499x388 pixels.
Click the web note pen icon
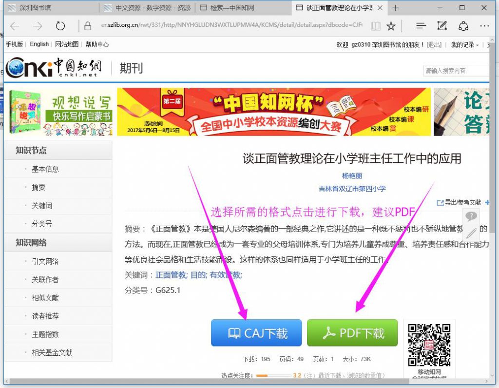click(442, 26)
